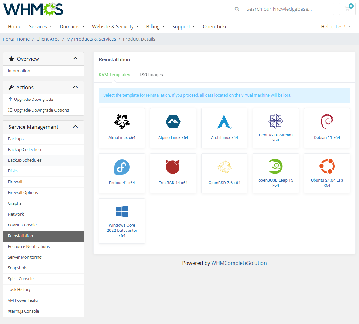
Task: Select the Alpine Linux x64 logo
Action: click(173, 122)
